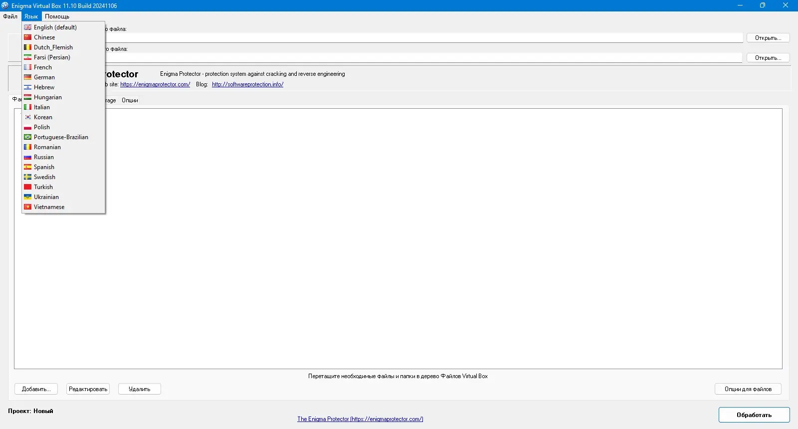Minimize the Enigma Virtual Box window
The height and width of the screenshot is (429, 798).
(740, 5)
